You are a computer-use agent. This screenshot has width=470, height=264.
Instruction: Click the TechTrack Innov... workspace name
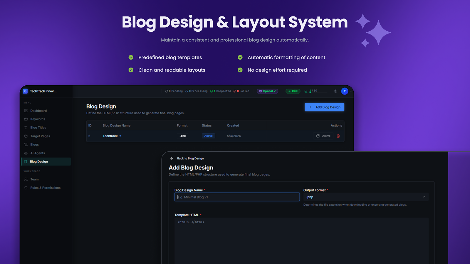[43, 91]
